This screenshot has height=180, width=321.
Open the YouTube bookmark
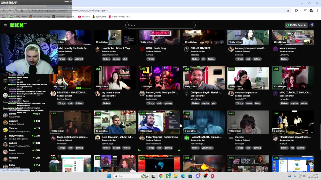point(84,17)
